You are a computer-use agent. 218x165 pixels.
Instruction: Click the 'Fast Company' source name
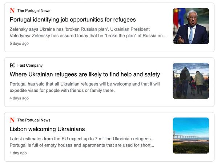[30, 65]
